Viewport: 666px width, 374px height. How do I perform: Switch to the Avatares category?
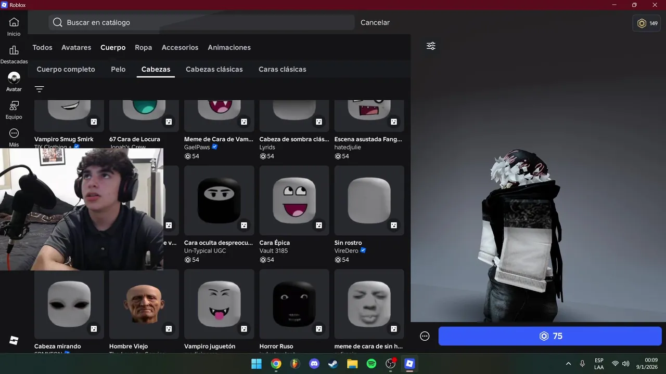[76, 47]
